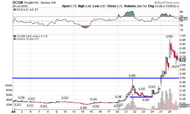Click the OCGN (60 min) 0.72 legend
Image resolution: width=190 pixels, height=114 pixels.
coord(32,36)
